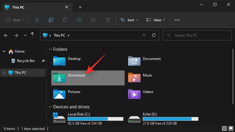Open recent locations dropdown chevron
Image resolution: width=235 pixels, height=132 pixels.
(25, 35)
